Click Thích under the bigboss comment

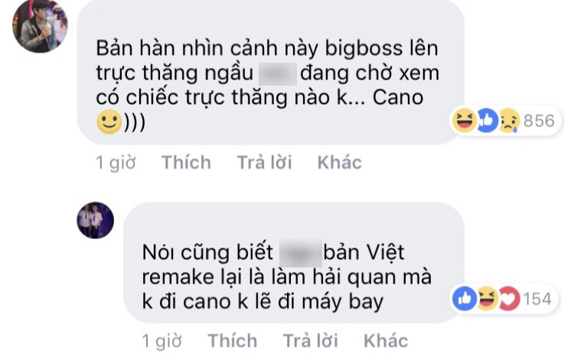point(186,162)
